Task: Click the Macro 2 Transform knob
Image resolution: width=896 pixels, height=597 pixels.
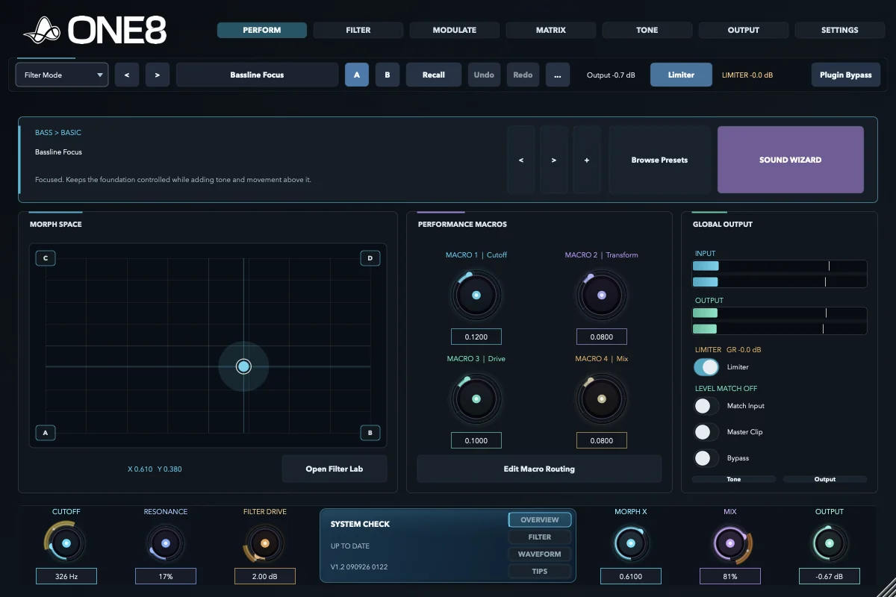Action: tap(602, 295)
